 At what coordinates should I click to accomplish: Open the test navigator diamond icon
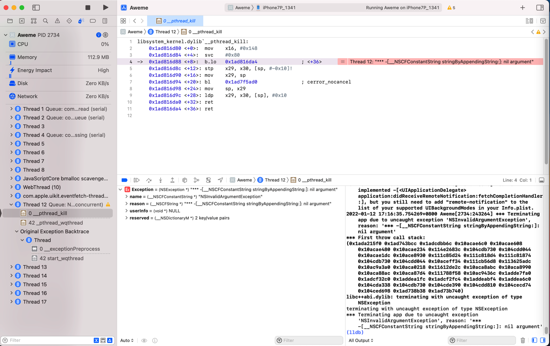point(69,21)
